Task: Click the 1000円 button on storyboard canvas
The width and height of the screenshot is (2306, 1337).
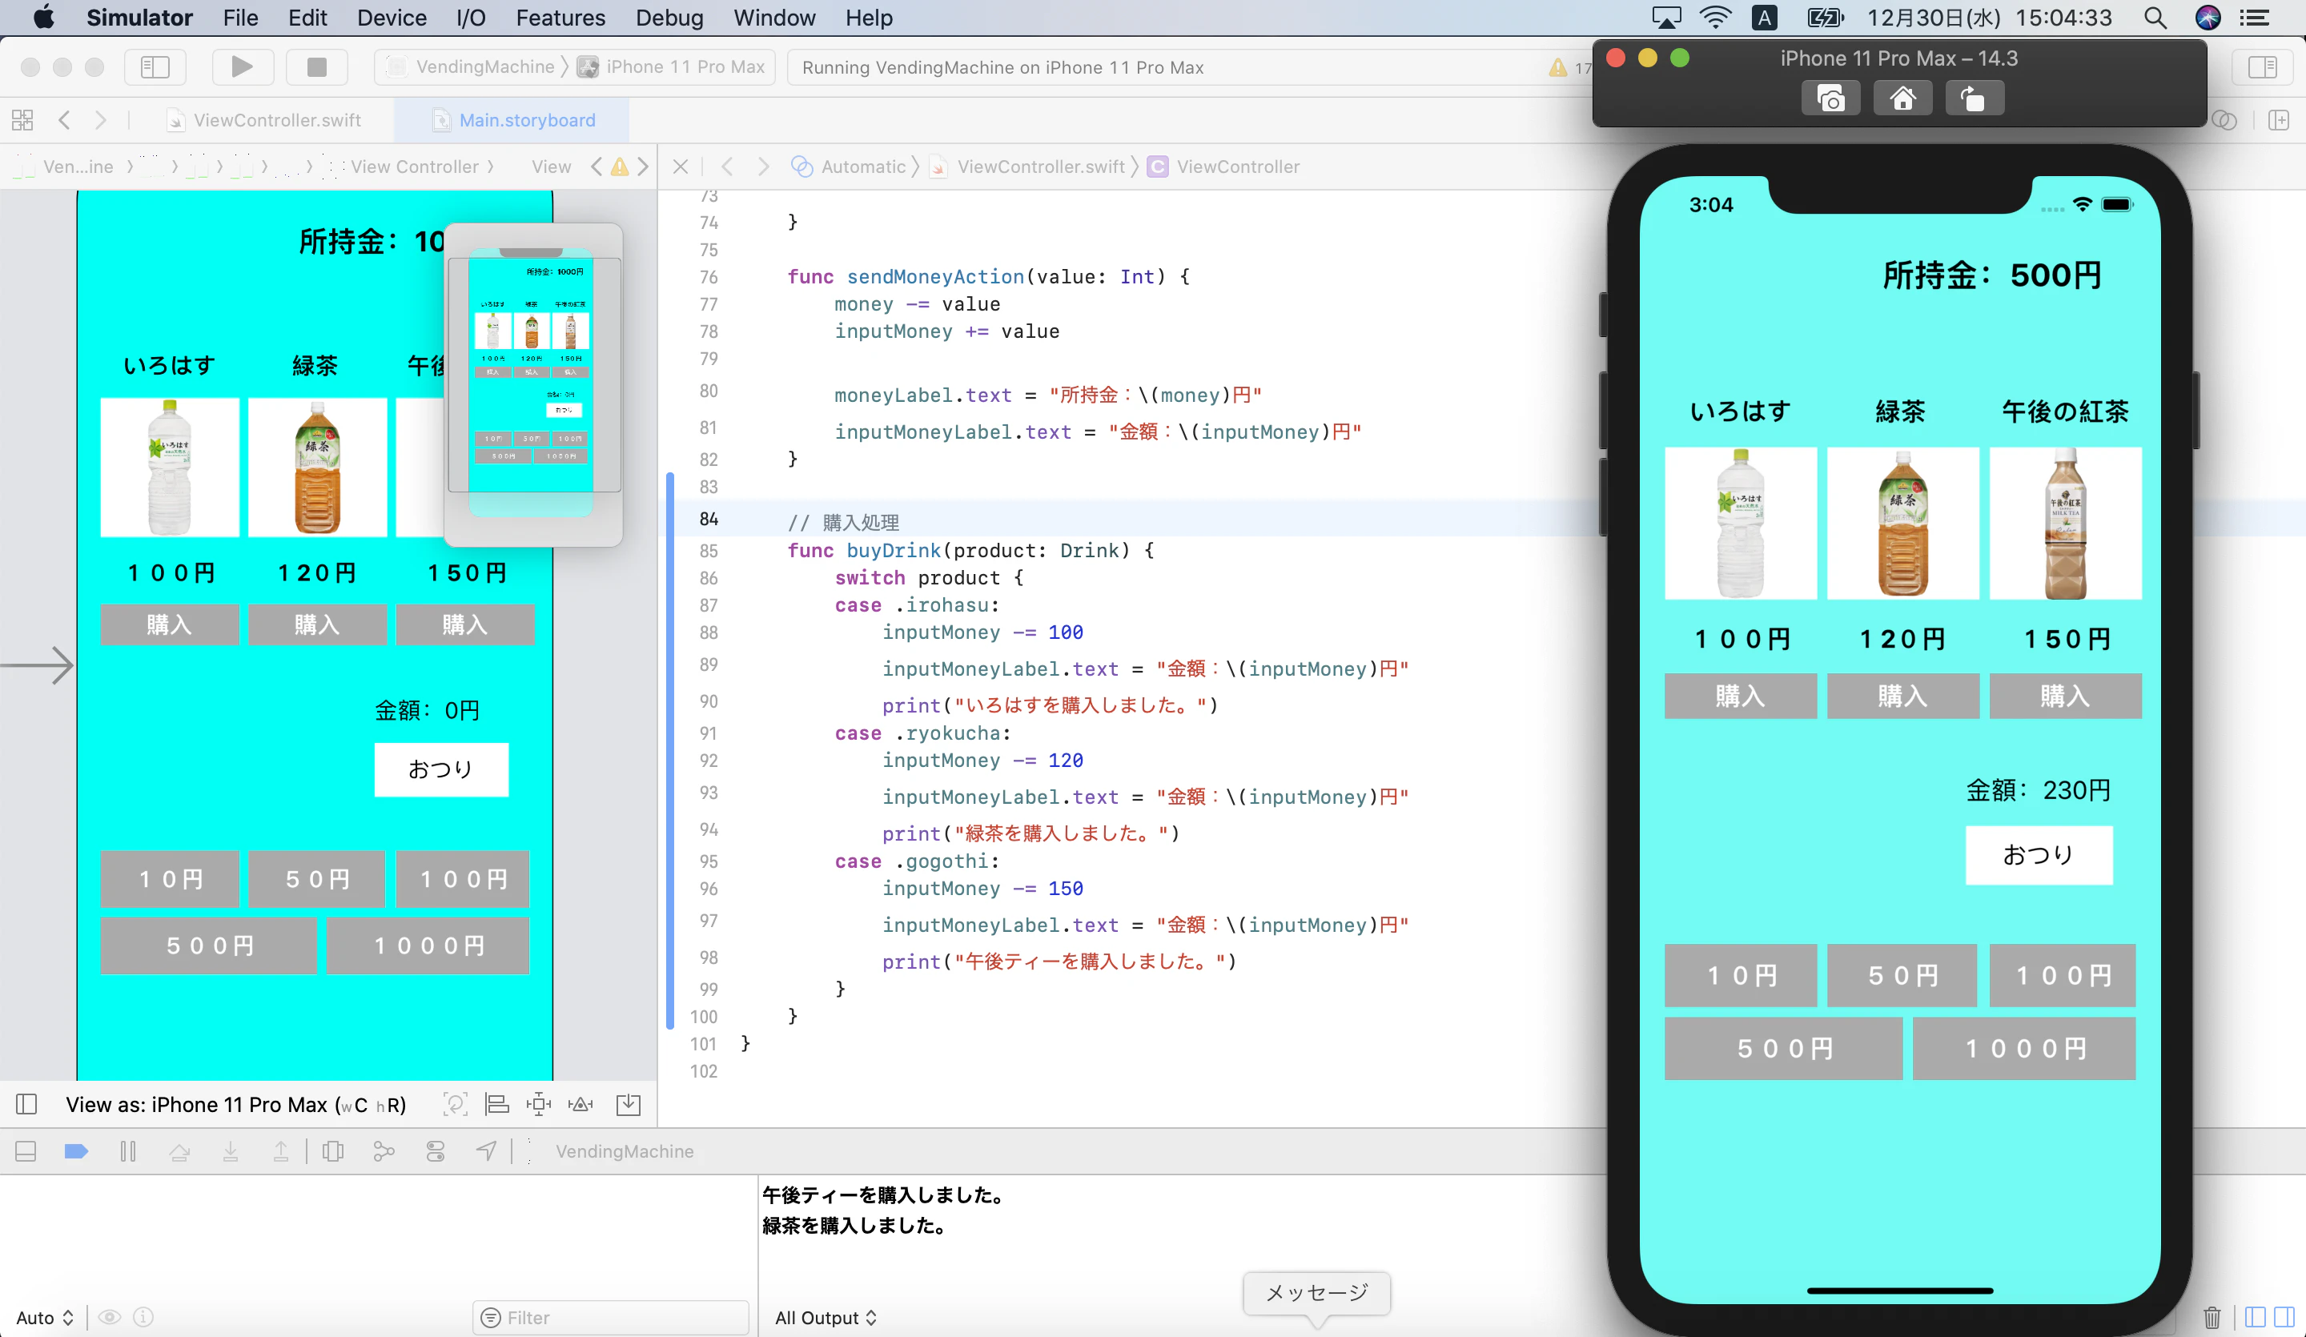Action: click(428, 946)
